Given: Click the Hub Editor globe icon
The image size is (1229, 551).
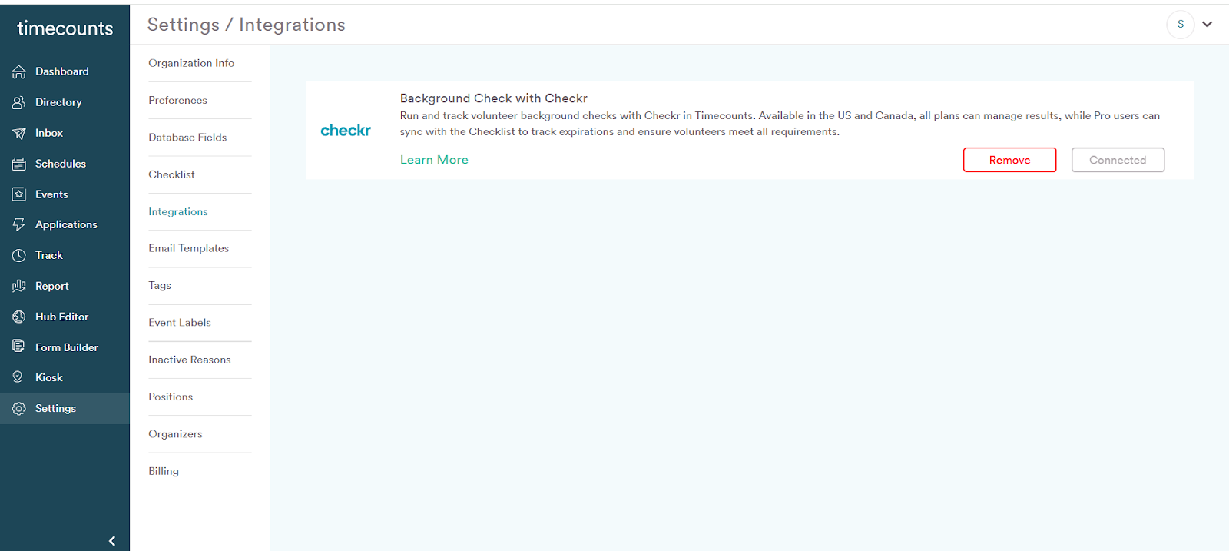Looking at the screenshot, I should pos(19,317).
